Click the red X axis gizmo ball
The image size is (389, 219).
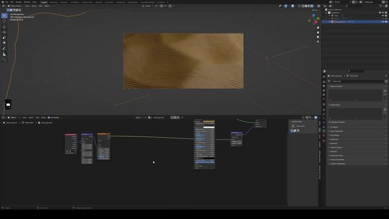(316, 22)
